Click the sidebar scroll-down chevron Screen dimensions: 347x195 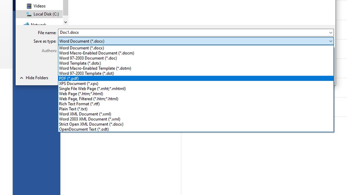click(65, 22)
